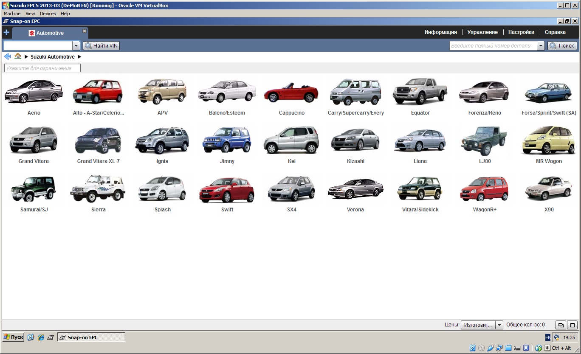581x354 pixels.
Task: Click Suzuki Automotive breadcrumb
Action: (53, 57)
